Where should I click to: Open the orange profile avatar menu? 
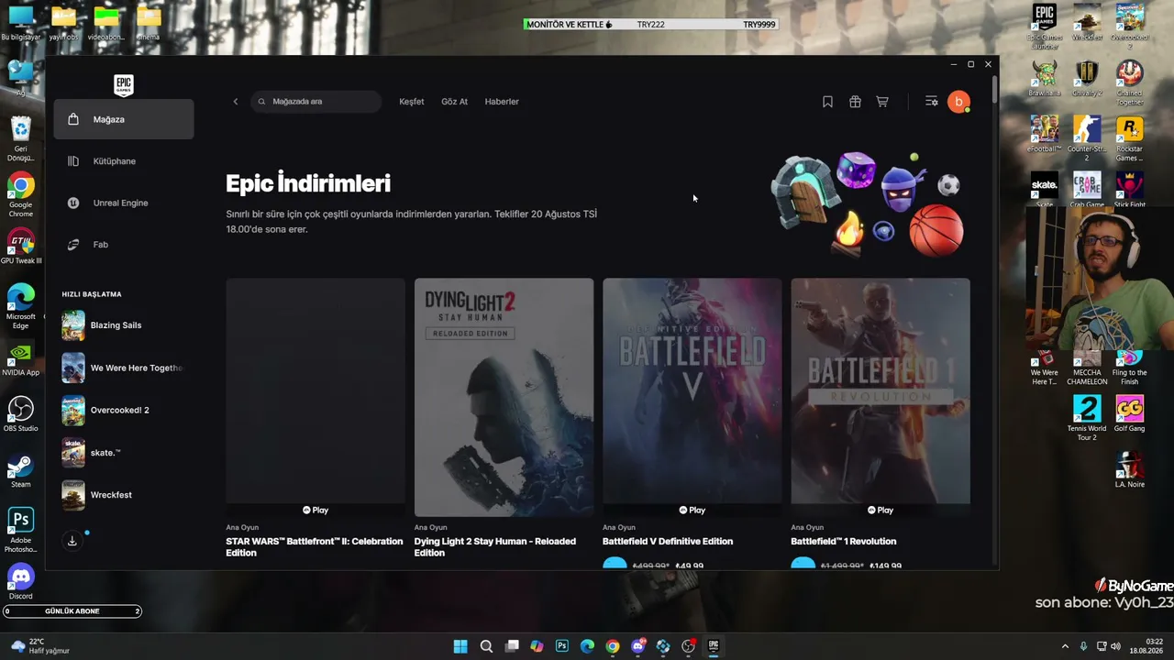click(x=958, y=102)
